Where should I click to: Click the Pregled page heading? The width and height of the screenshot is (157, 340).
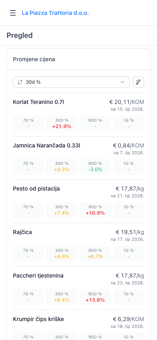coord(19,35)
